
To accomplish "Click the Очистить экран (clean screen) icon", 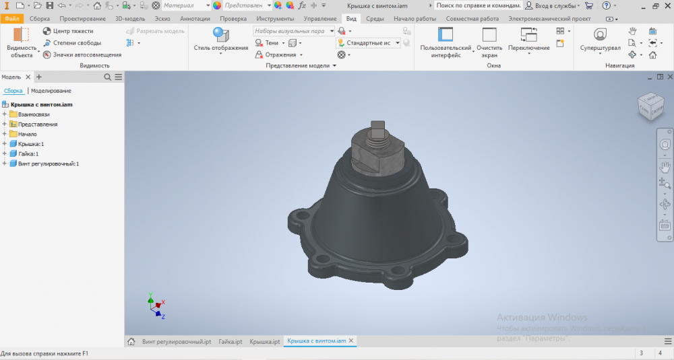I will pyautogui.click(x=489, y=35).
